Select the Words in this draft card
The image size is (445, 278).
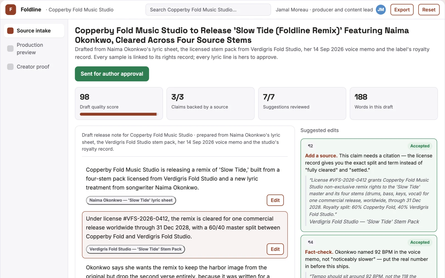[x=394, y=104]
